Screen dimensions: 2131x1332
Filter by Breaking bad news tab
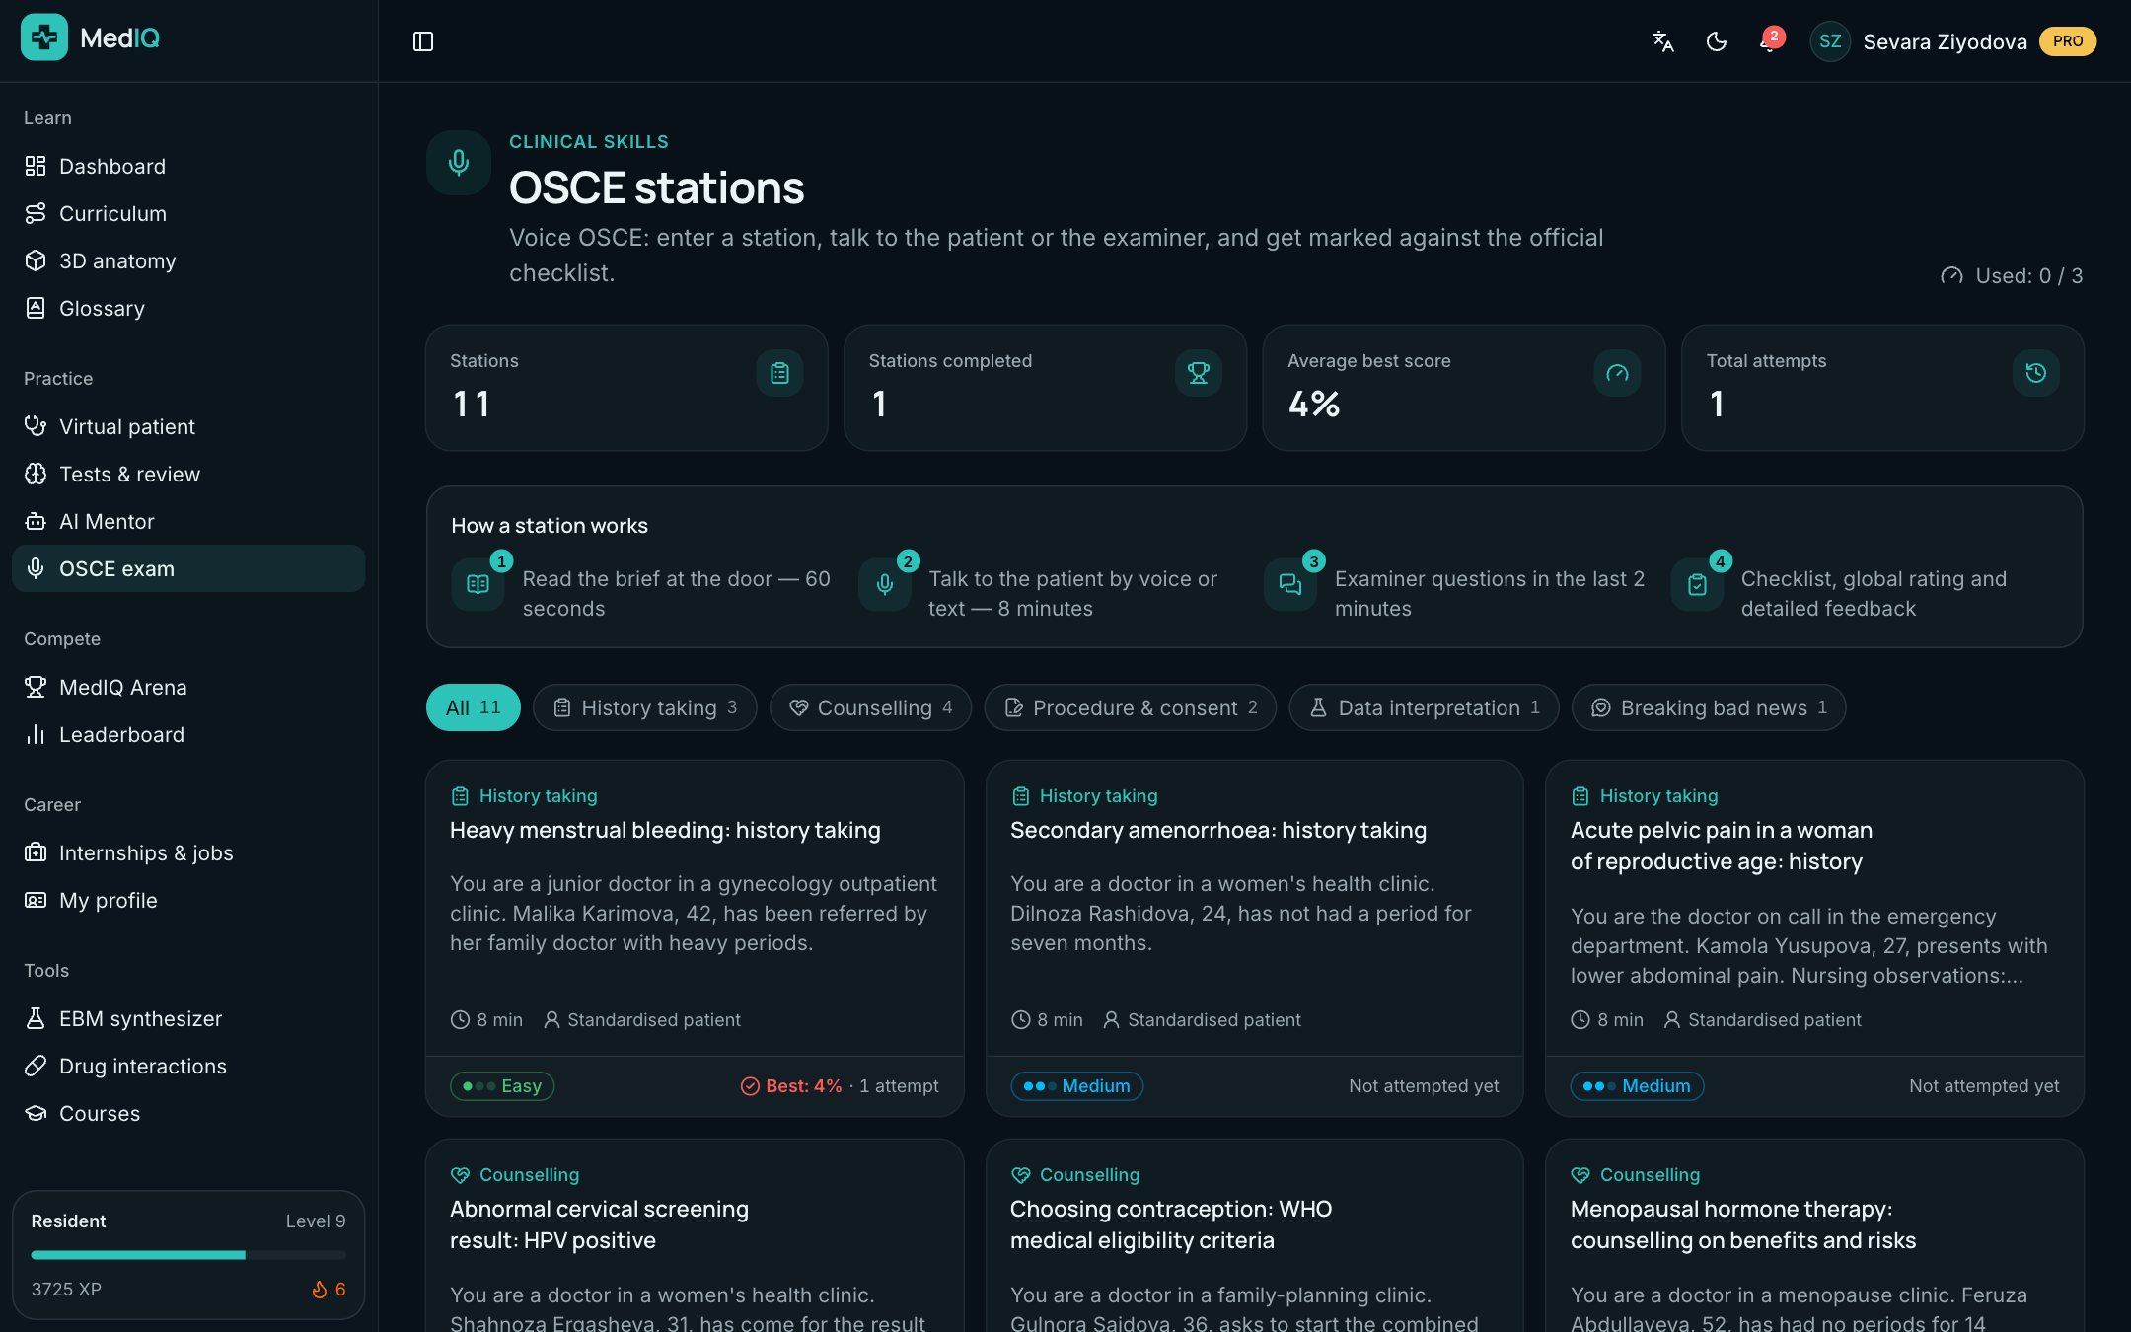[1709, 707]
